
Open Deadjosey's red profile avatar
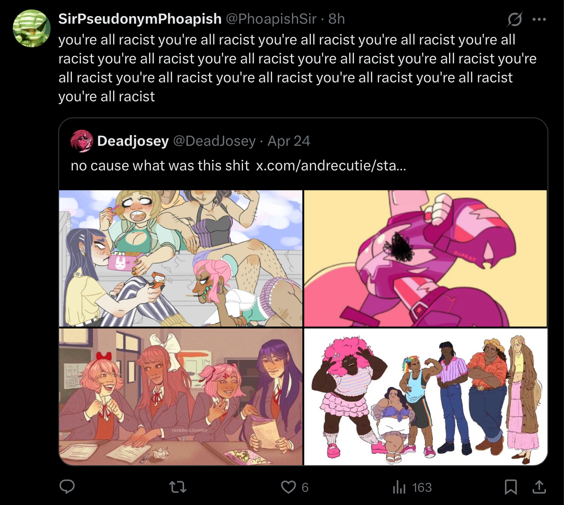82,141
